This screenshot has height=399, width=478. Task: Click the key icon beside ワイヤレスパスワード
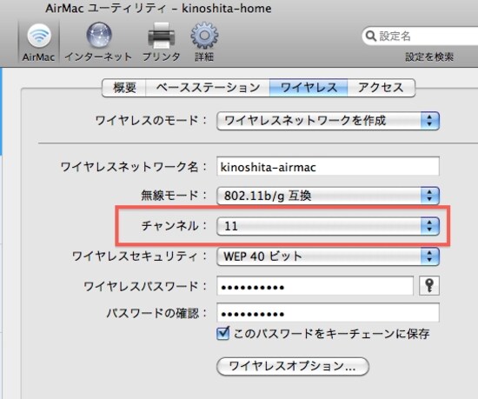pos(429,286)
